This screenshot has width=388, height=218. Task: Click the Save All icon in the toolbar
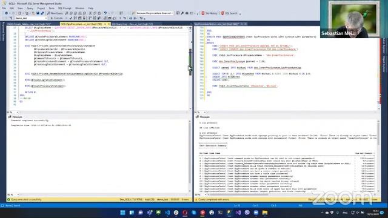(42, 13)
